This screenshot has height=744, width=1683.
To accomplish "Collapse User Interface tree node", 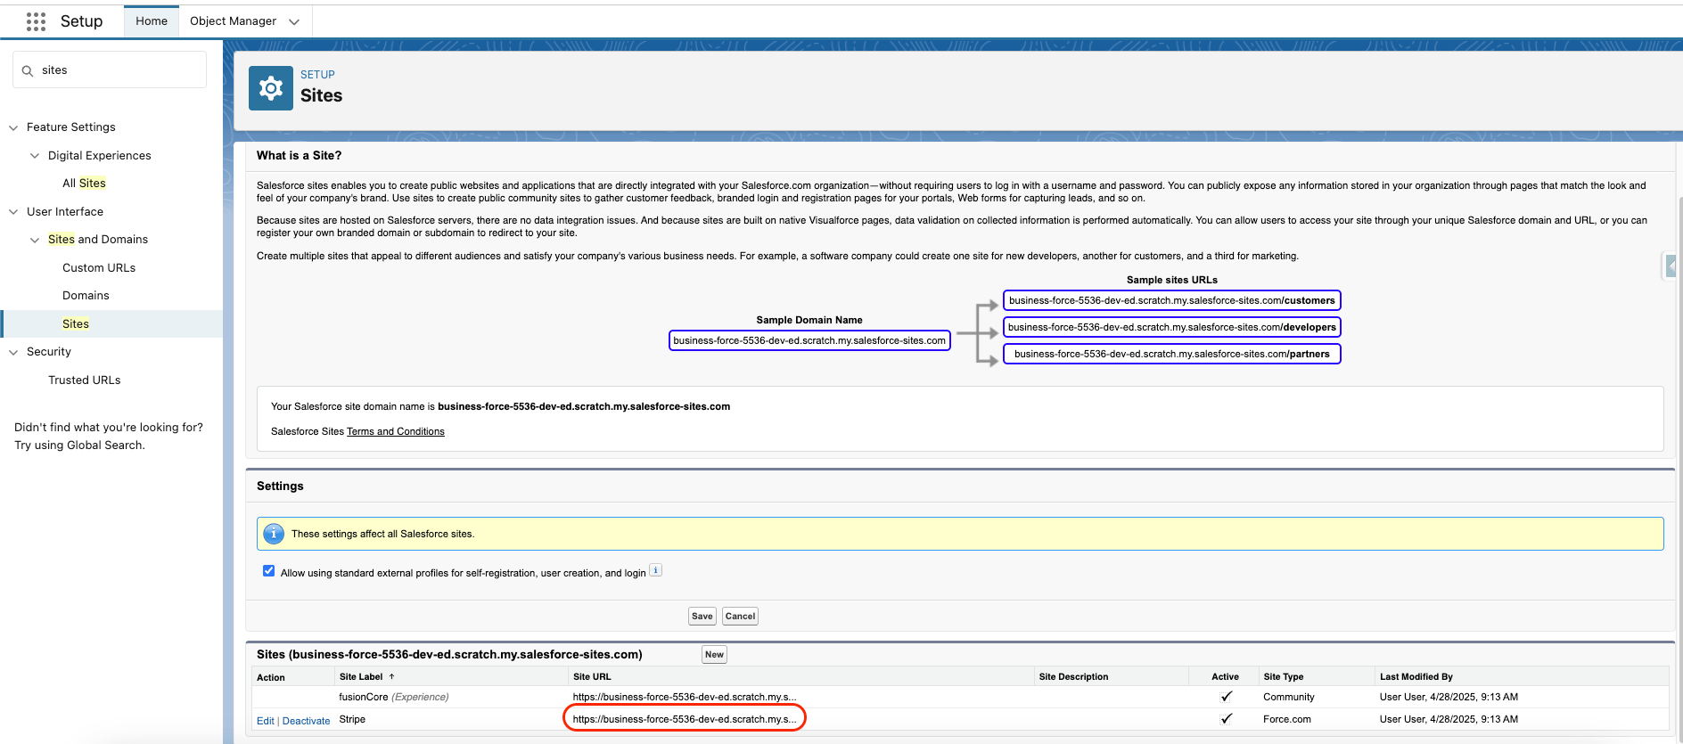I will click(13, 212).
